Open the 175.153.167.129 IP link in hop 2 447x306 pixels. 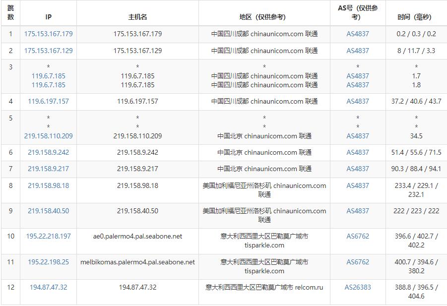tap(49, 51)
